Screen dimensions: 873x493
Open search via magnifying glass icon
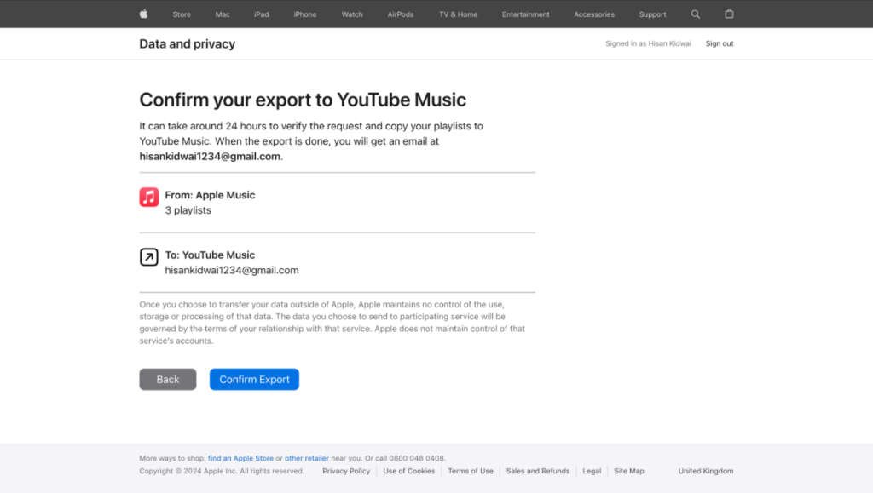pos(695,14)
